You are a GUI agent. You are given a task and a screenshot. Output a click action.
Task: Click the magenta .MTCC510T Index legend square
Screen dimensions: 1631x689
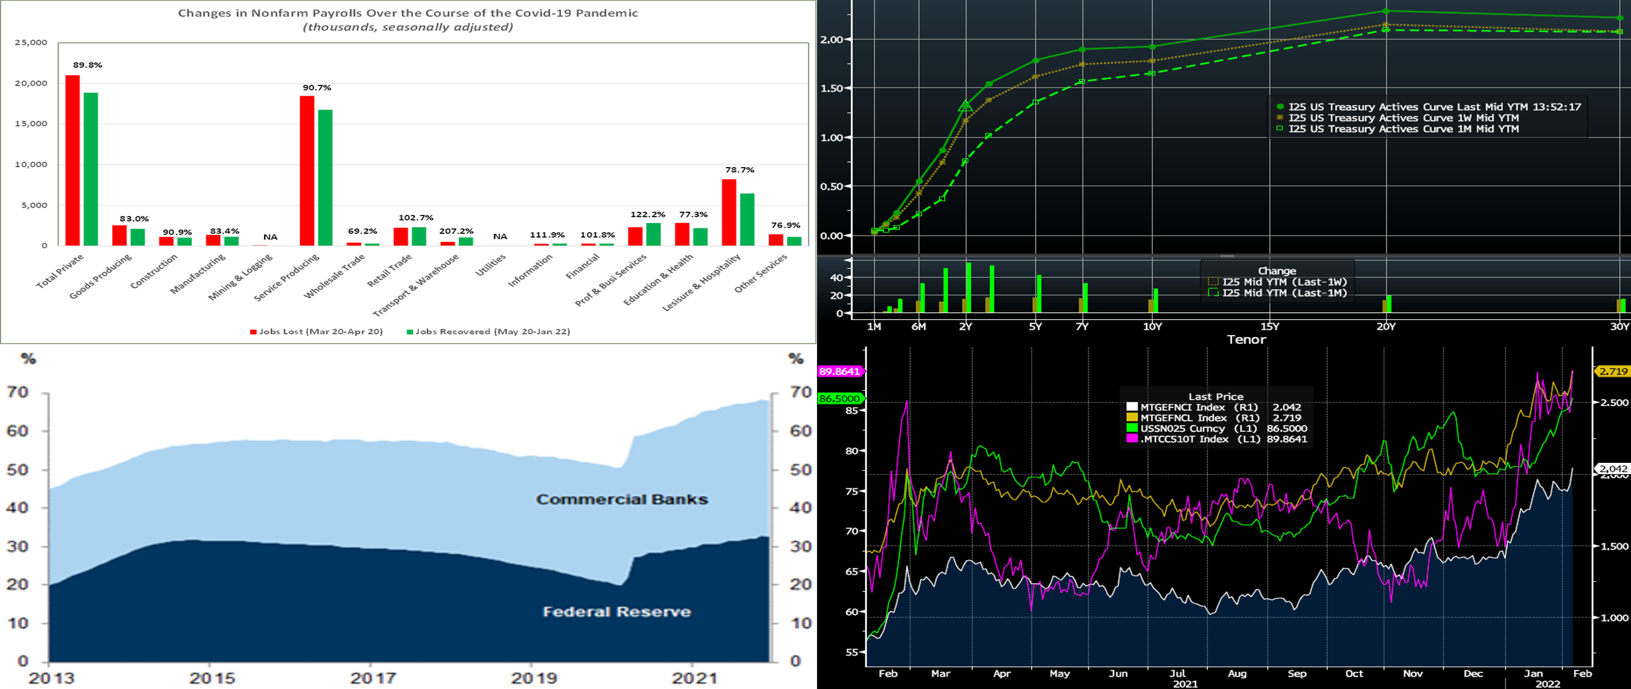point(1132,439)
